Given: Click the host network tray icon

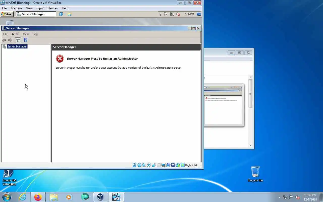Looking at the screenshot, I should point(285,197).
